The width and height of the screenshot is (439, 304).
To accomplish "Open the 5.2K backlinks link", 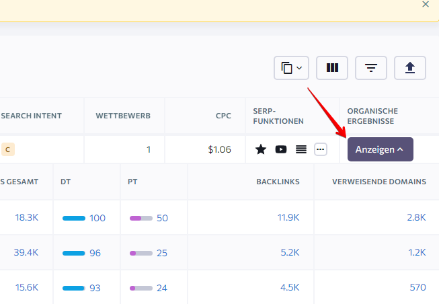I will tap(290, 252).
